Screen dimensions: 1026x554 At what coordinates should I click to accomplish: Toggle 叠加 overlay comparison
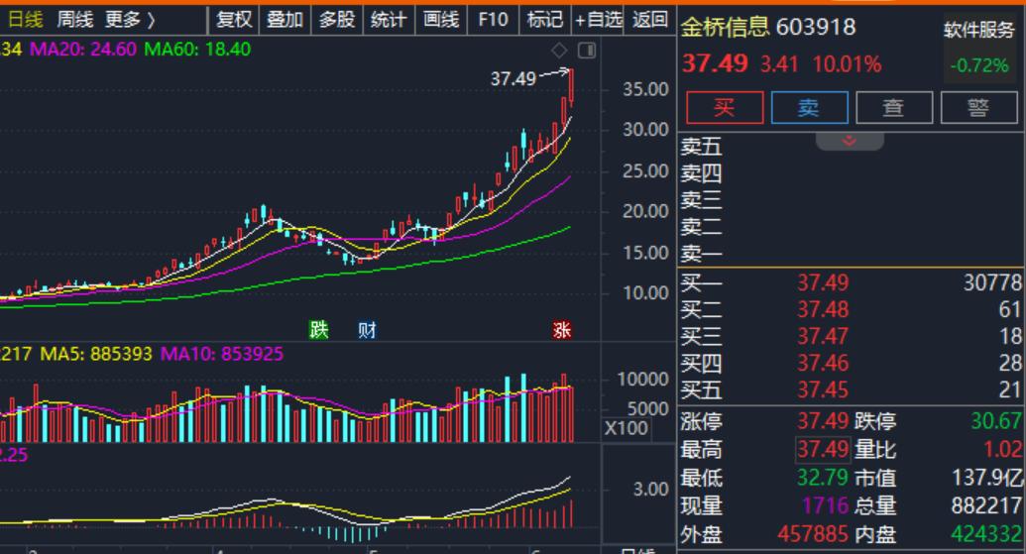(285, 19)
